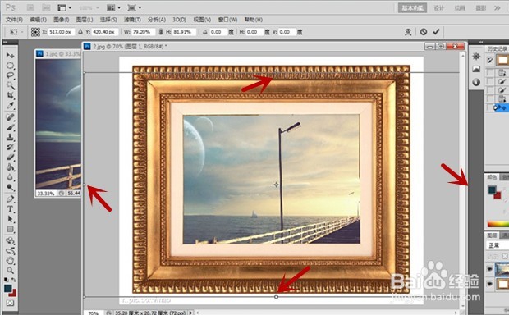
Task: Select the Move tool
Action: (10, 56)
